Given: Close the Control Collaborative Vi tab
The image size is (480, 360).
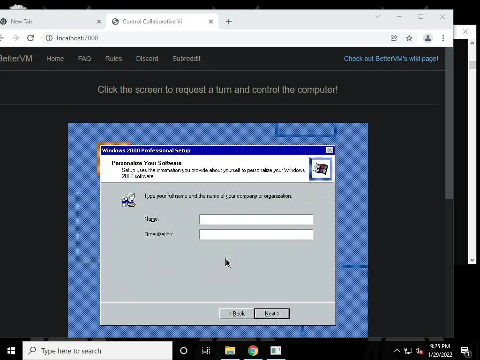Looking at the screenshot, I should (211, 22).
